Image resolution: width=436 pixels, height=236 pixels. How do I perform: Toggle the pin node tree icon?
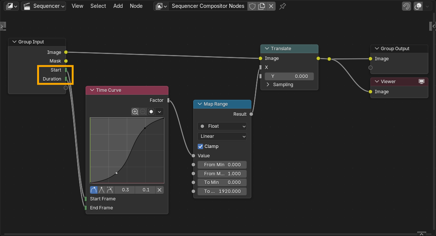(x=283, y=6)
